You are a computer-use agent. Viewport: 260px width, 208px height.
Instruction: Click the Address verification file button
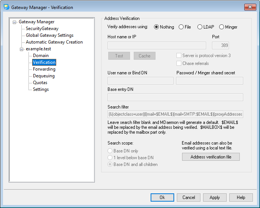tap(211, 157)
